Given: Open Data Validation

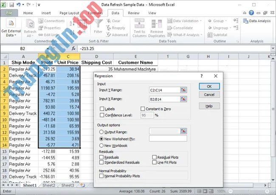Looking at the screenshot, I should (x=184, y=21).
